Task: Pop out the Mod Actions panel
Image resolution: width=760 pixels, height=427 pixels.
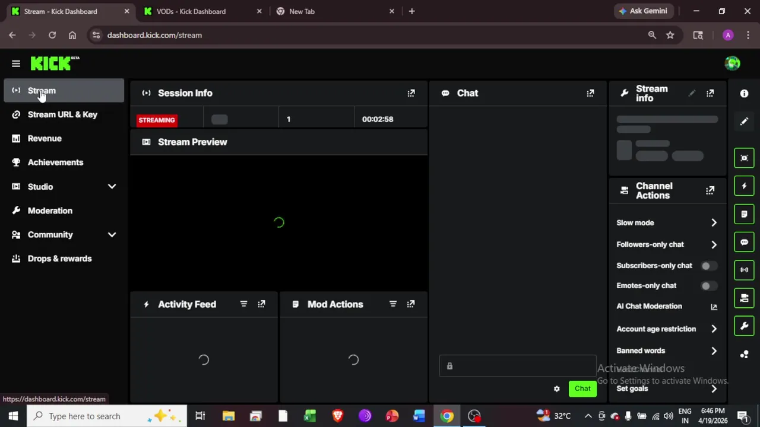Action: coord(411,304)
